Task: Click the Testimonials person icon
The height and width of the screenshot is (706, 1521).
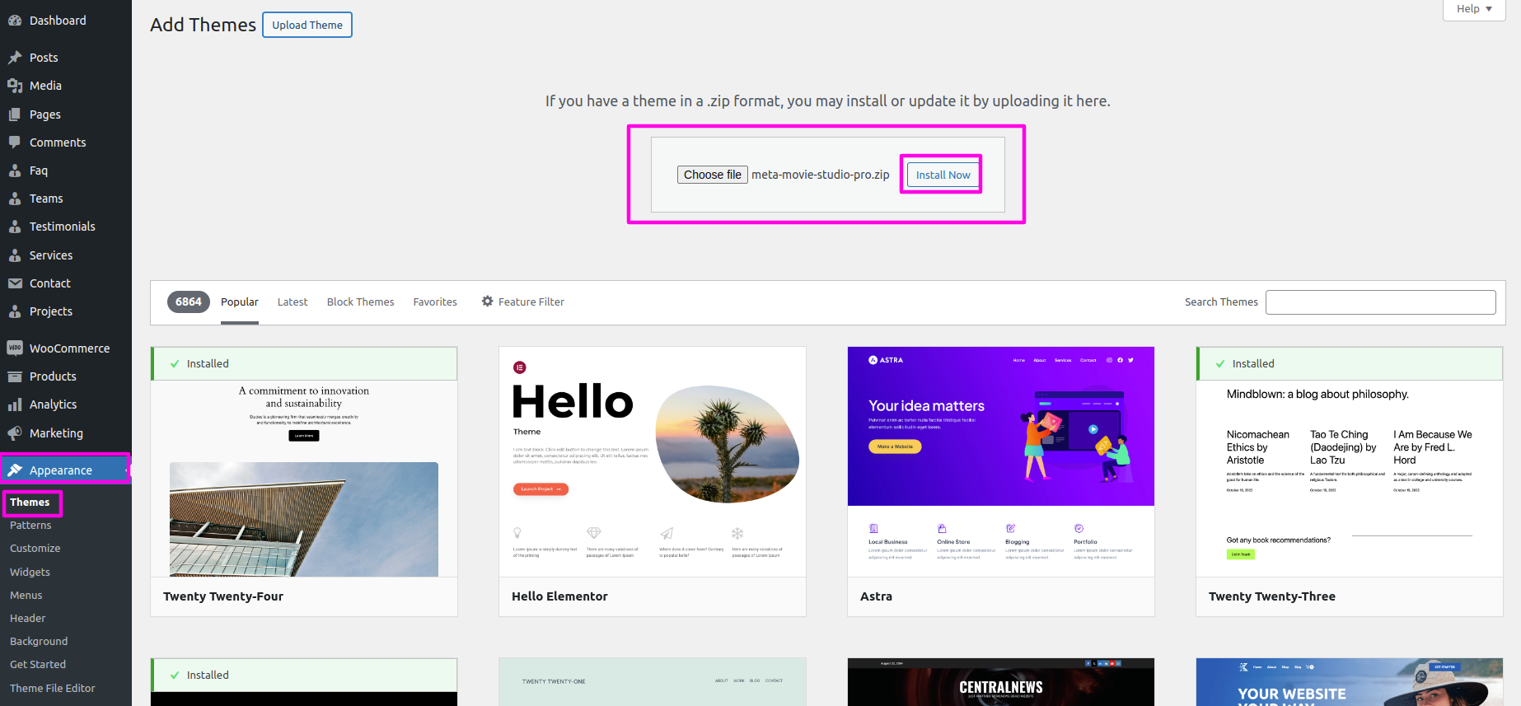Action: tap(15, 227)
